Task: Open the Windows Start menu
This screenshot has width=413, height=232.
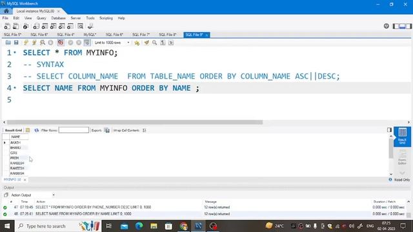Action: click(7, 226)
